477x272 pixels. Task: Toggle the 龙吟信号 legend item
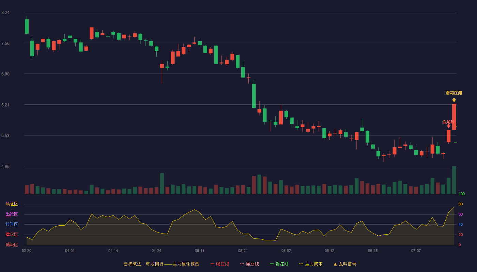tap(344, 264)
